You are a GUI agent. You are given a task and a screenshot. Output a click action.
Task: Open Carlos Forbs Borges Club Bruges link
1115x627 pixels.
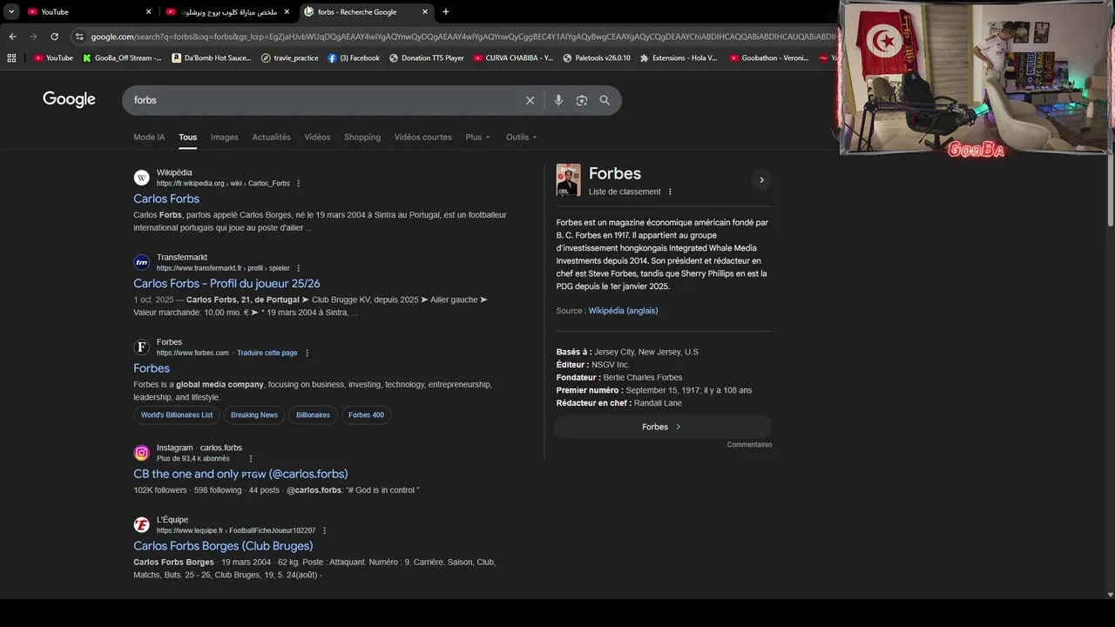coord(223,546)
